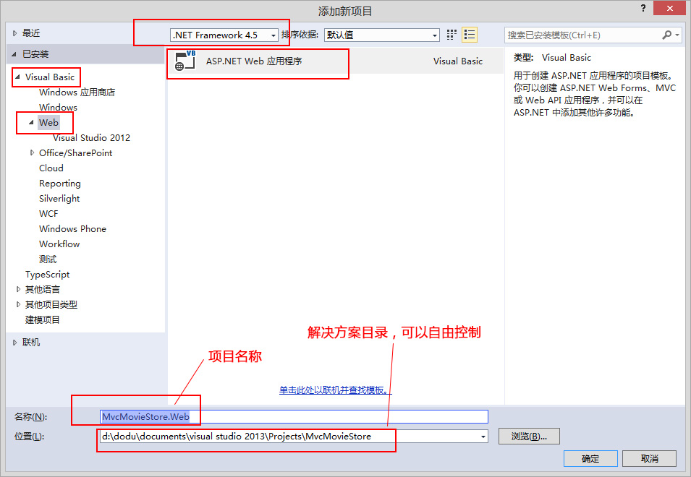Select the 其他项目类型 category label

click(51, 304)
